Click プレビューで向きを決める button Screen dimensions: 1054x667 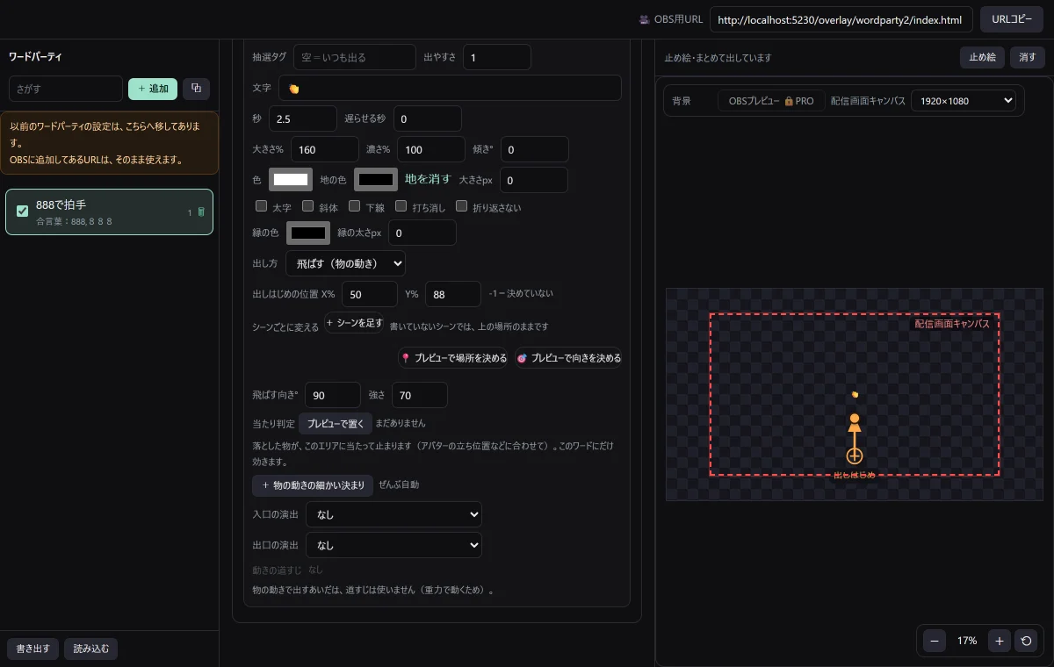[568, 358]
